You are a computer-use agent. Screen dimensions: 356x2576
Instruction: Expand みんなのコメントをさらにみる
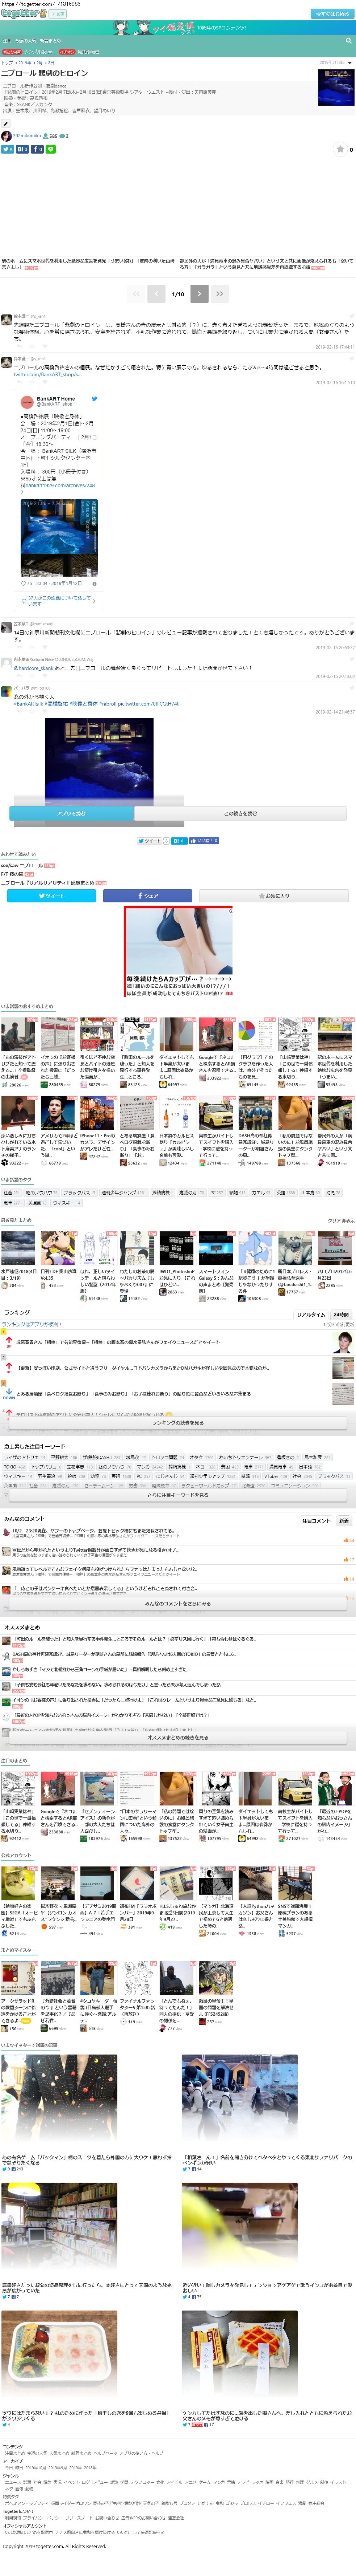click(177, 1603)
